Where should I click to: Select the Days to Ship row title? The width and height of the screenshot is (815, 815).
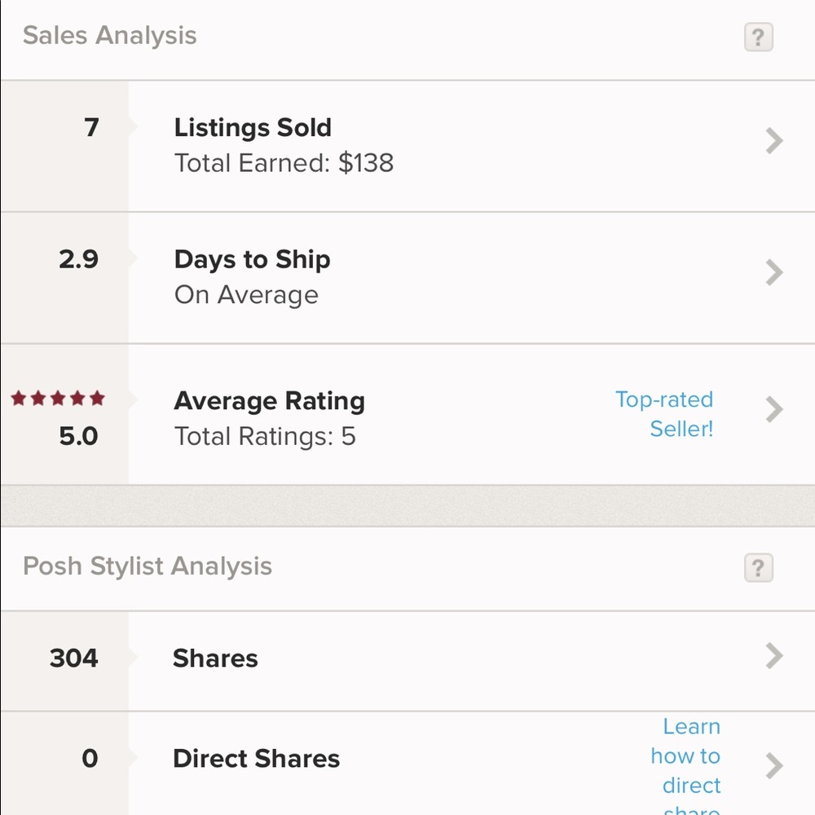252,260
